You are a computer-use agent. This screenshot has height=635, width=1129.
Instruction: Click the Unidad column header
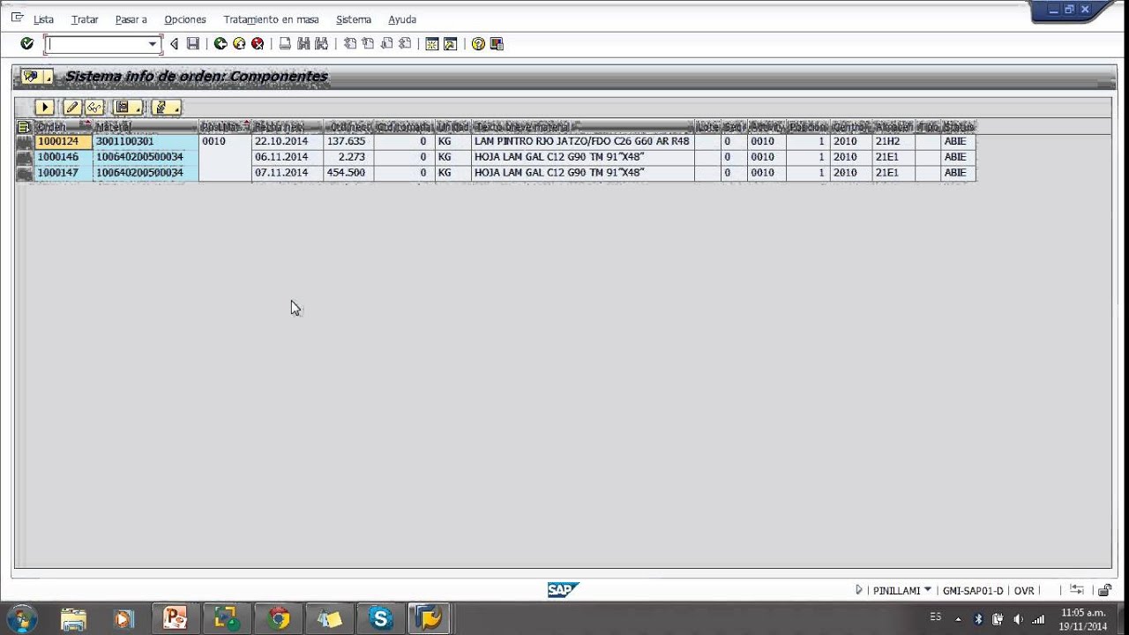[453, 127]
